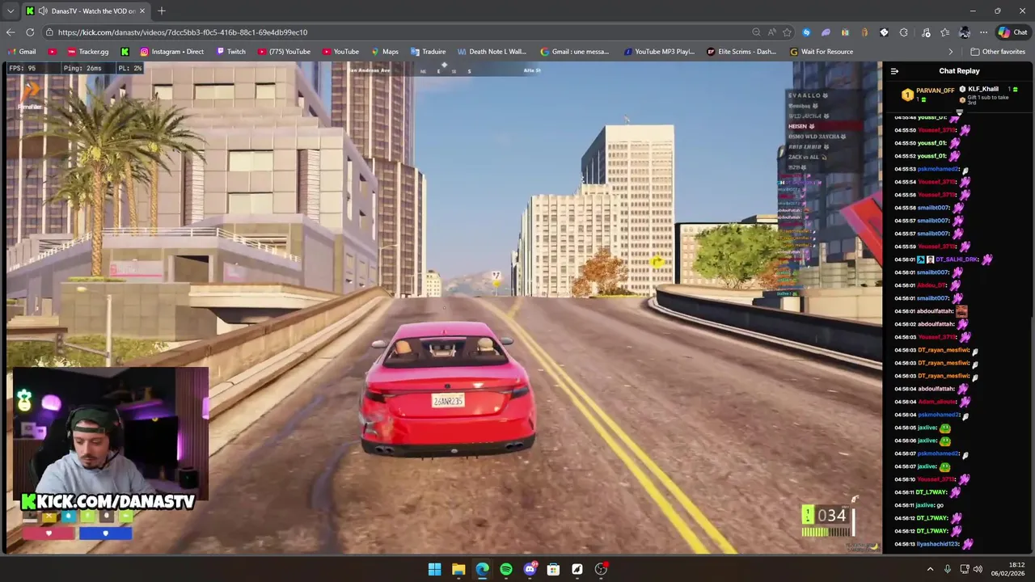
Task: Open the colorful TV extension icon
Action: pyautogui.click(x=845, y=32)
